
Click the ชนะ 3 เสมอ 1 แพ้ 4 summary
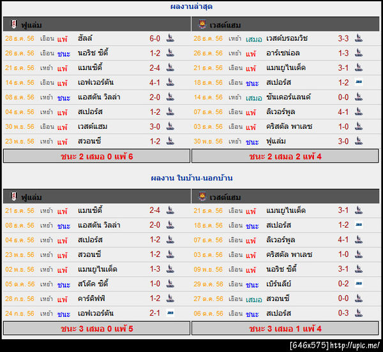click(x=285, y=328)
